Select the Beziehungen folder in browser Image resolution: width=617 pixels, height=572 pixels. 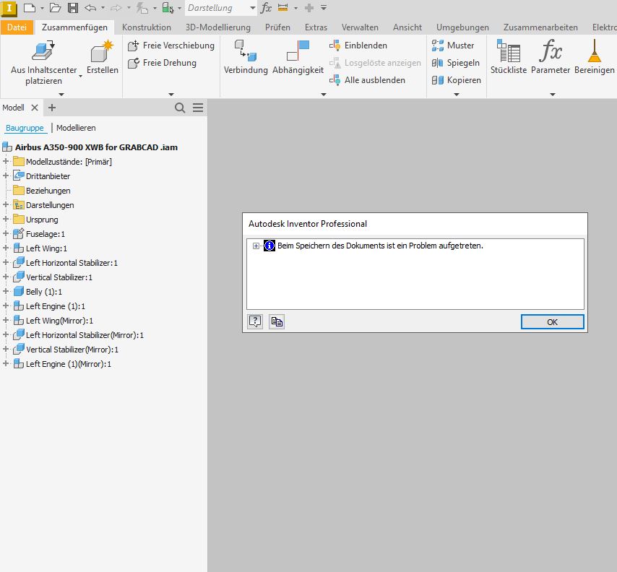42,191
